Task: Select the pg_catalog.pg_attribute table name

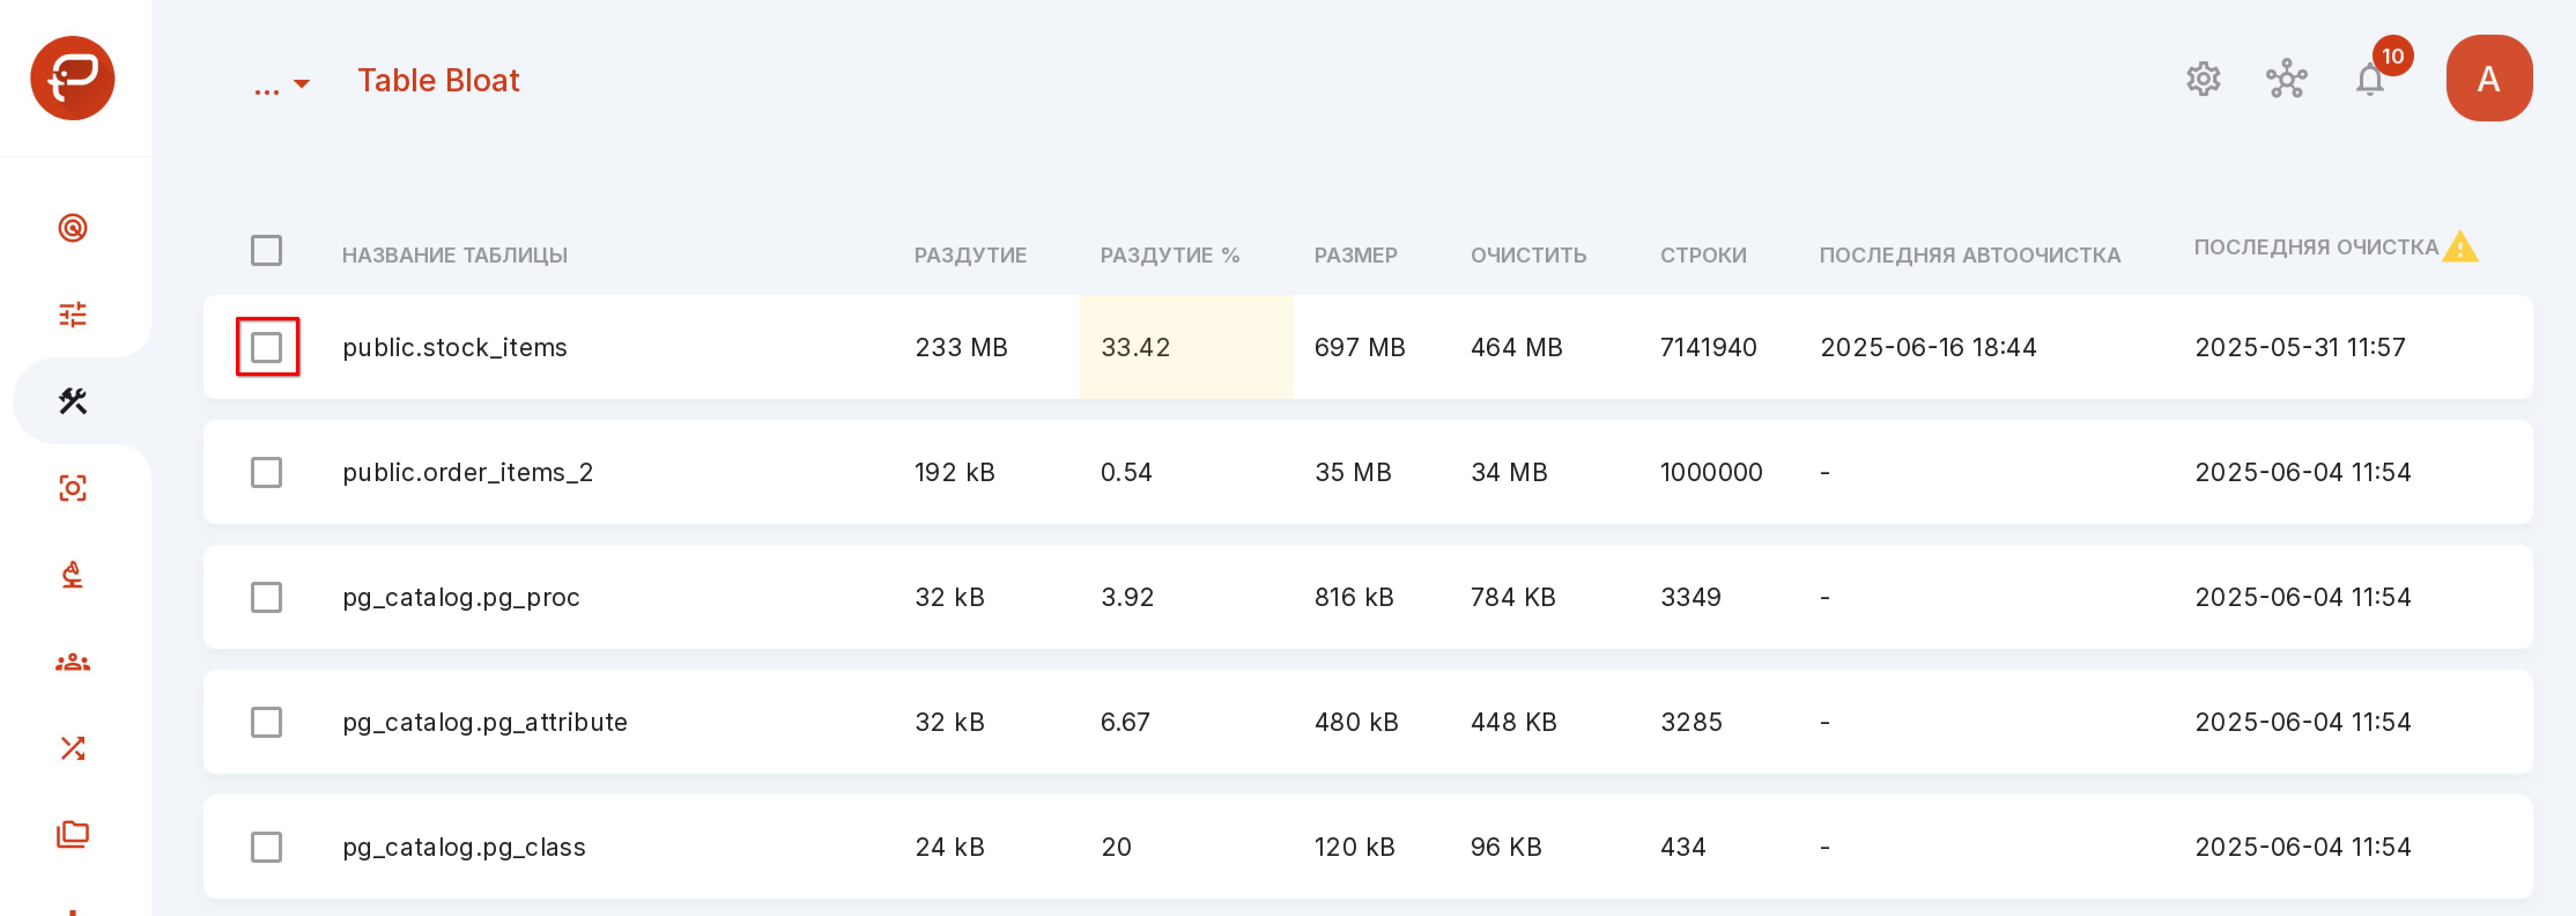Action: [485, 722]
